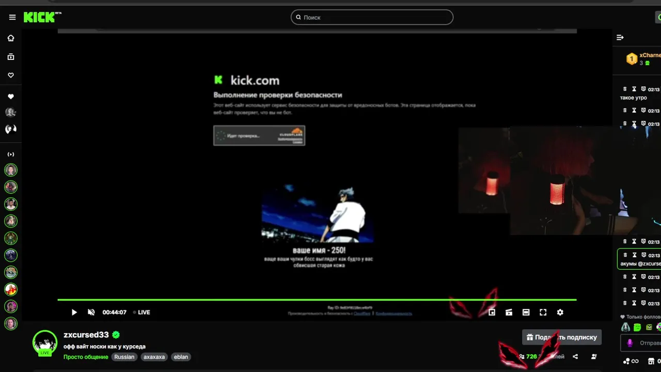661x372 pixels.
Task: Open the hamburger sidebar menu
Action: click(12, 17)
